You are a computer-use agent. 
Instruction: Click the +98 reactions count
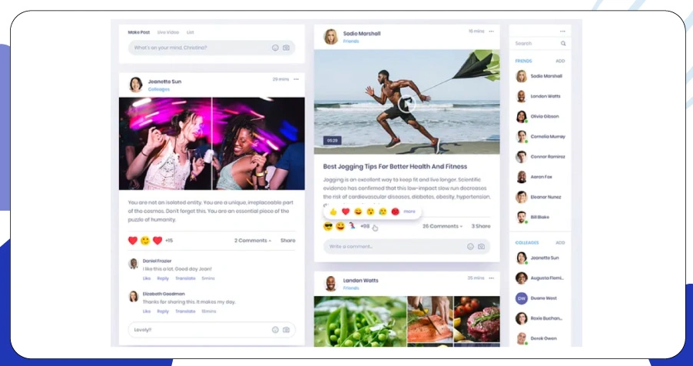(365, 226)
